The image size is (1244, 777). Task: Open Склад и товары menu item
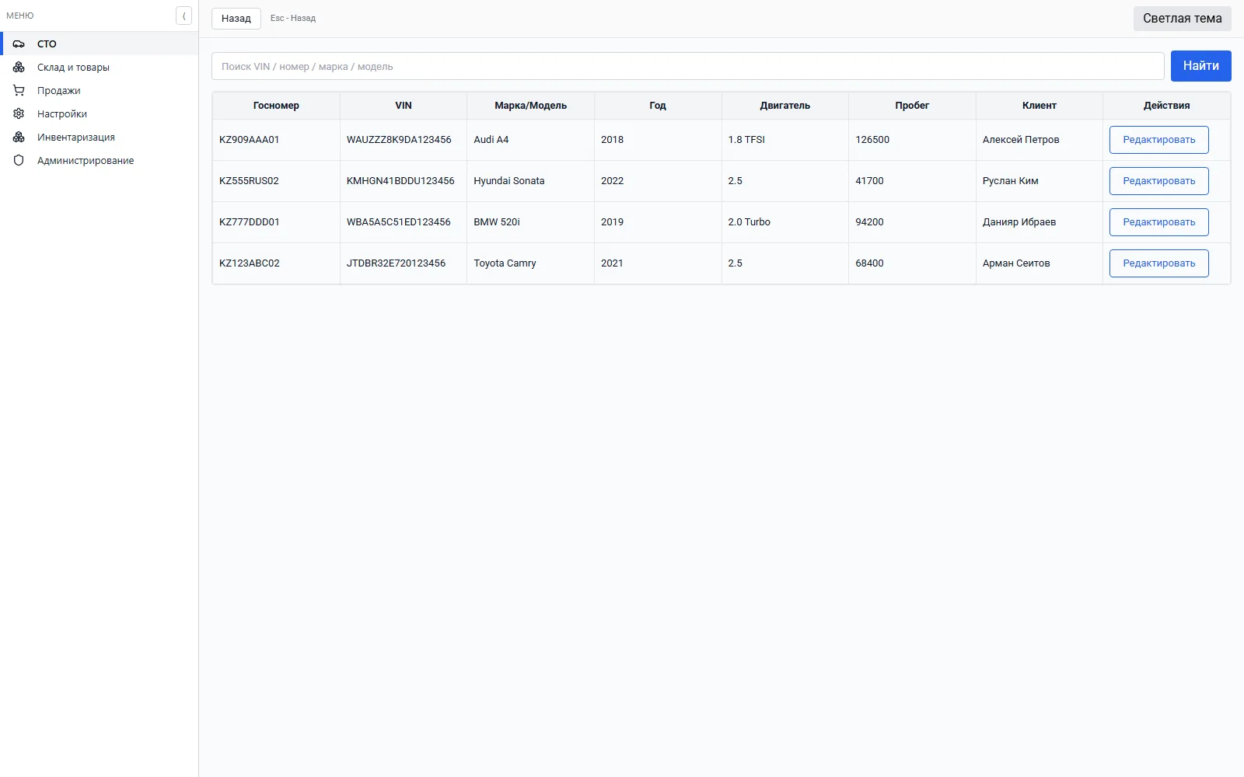[100, 68]
